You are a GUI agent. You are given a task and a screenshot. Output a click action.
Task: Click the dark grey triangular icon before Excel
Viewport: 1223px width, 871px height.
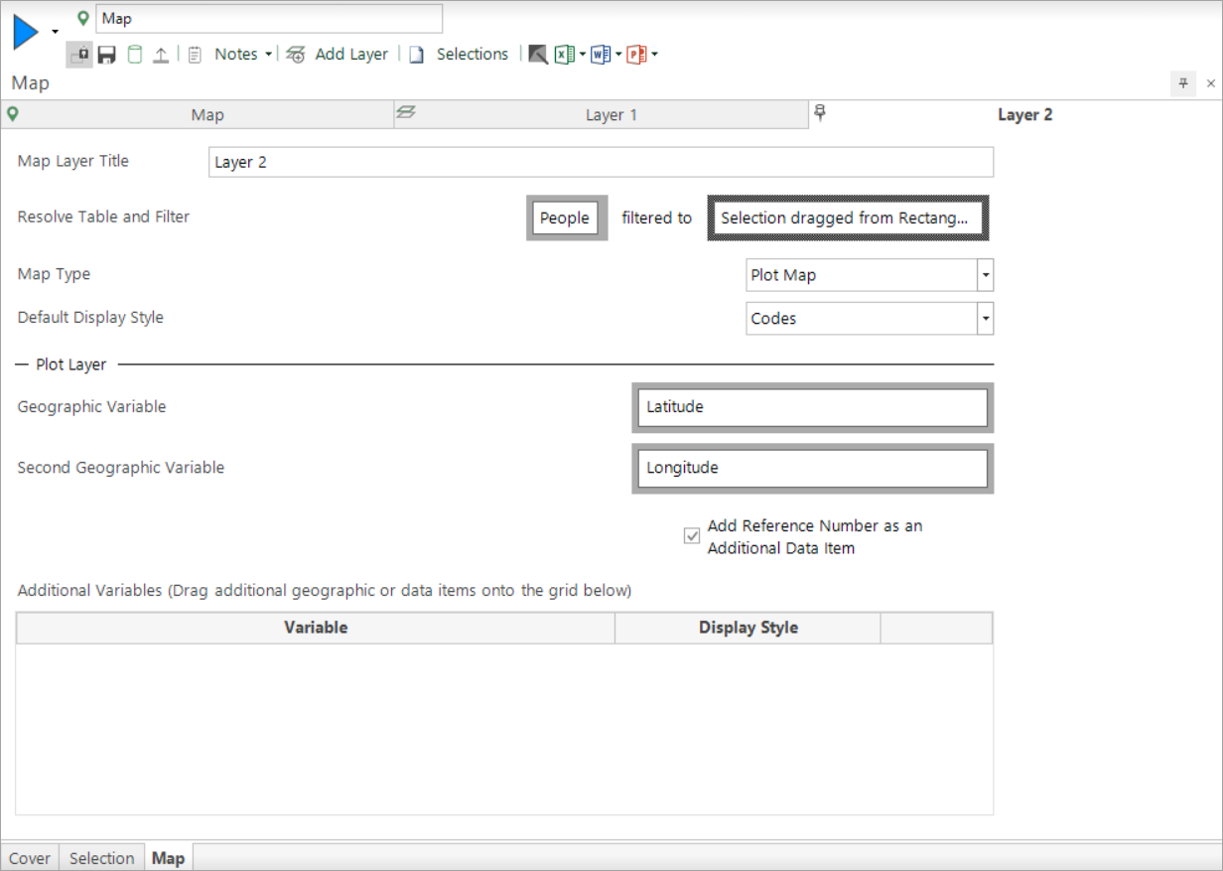point(538,55)
